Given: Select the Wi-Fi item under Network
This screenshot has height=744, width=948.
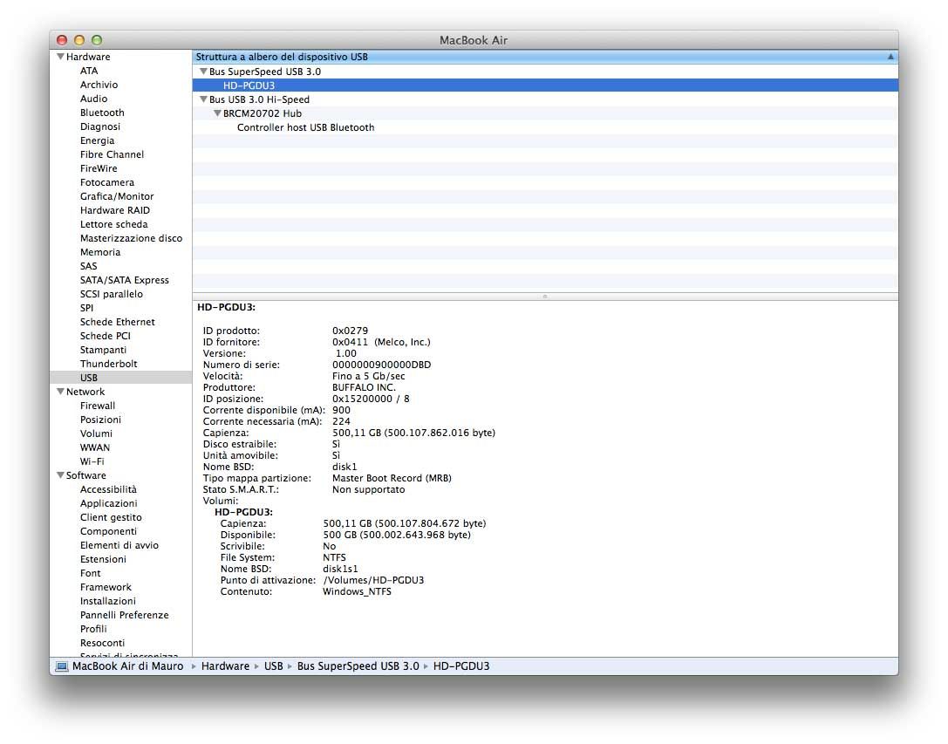Looking at the screenshot, I should click(x=92, y=461).
